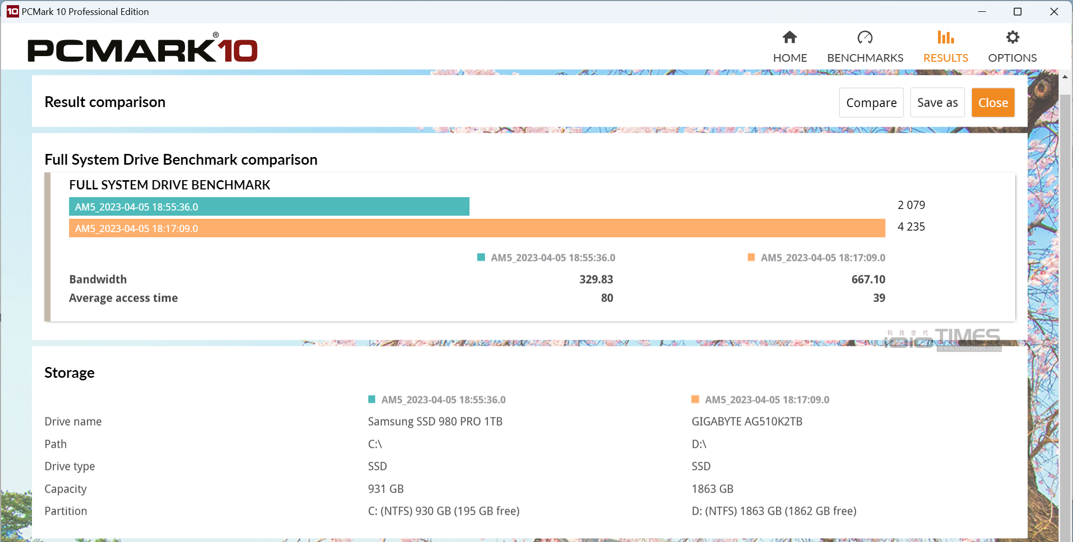Viewport: 1073px width, 542px height.
Task: Click the Path row label
Action: [55, 444]
